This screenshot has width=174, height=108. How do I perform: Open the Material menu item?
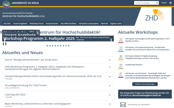(x=104, y=24)
